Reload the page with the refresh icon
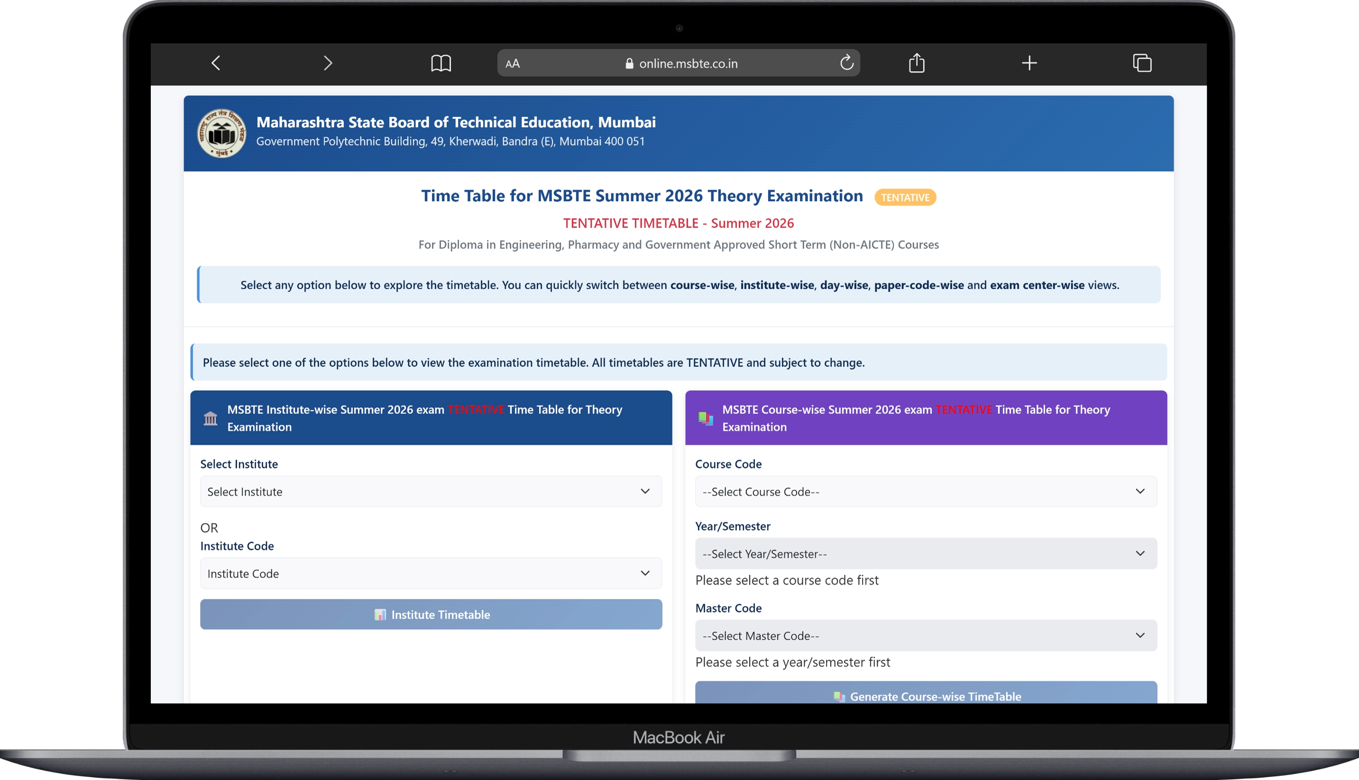This screenshot has height=780, width=1359. pos(847,63)
